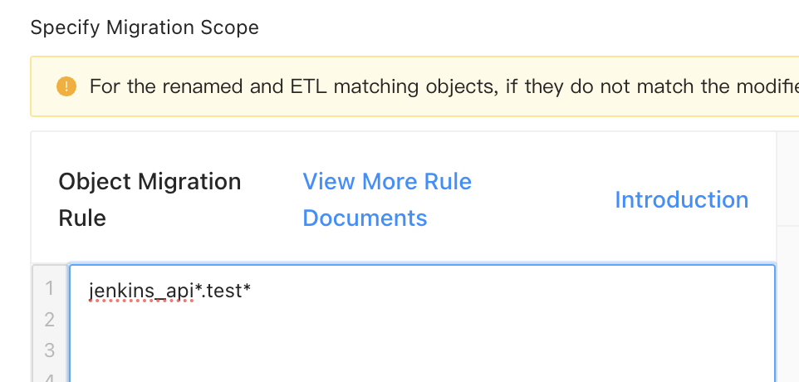Click the word Documents in the link

(365, 218)
